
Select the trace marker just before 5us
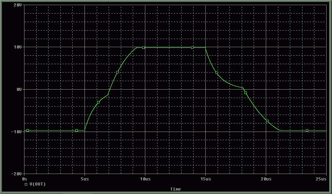pyautogui.click(x=76, y=131)
